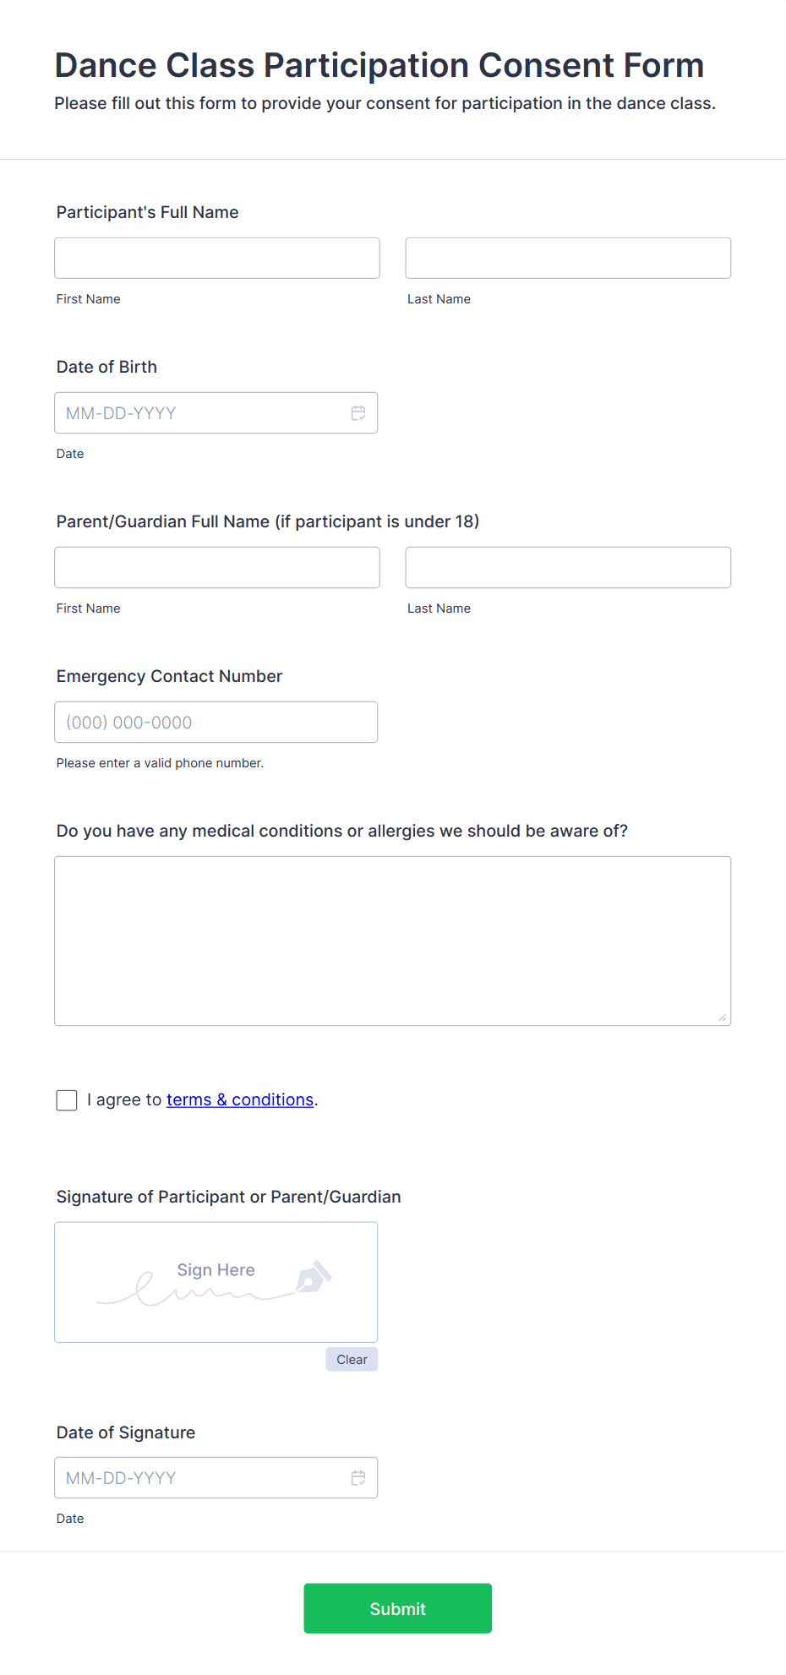
Task: Click the Emergency Contact Number phone field
Action: pyautogui.click(x=216, y=722)
